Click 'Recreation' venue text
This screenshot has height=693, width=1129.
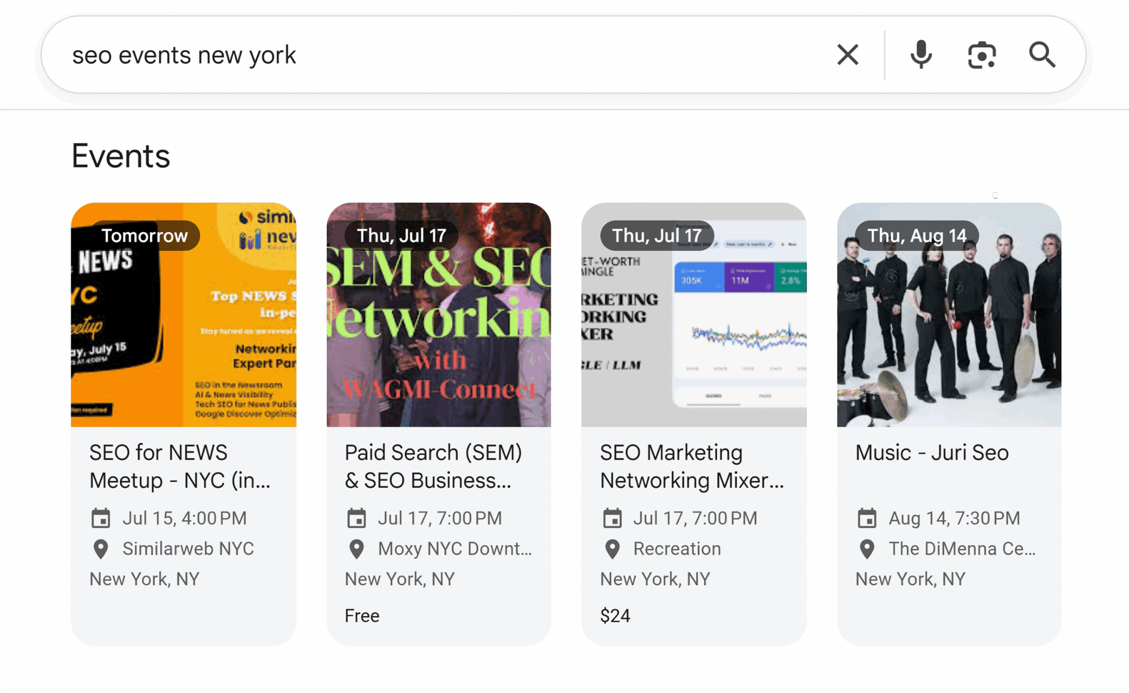click(x=677, y=549)
